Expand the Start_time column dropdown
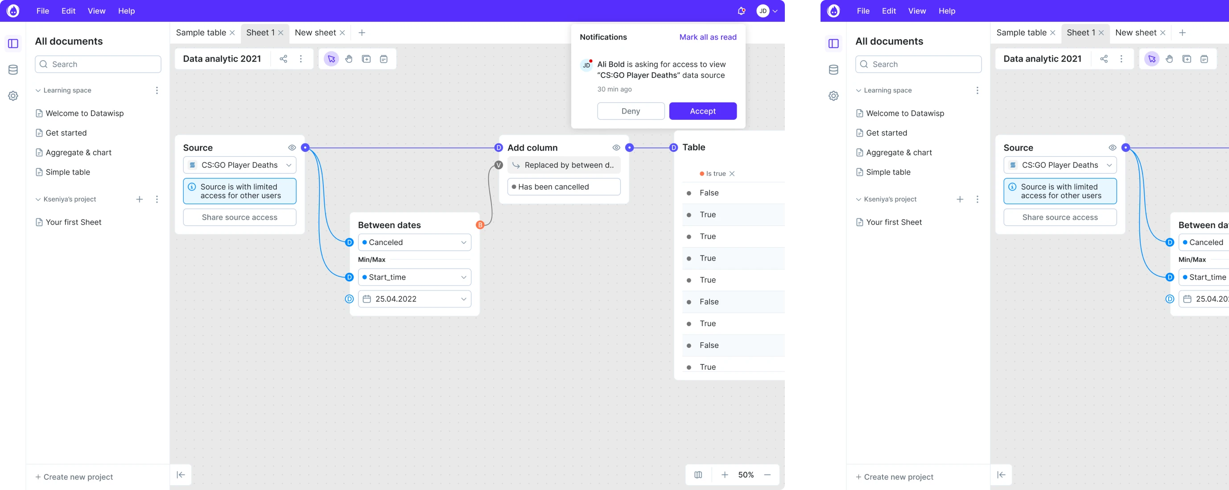The width and height of the screenshot is (1229, 490). (x=414, y=278)
